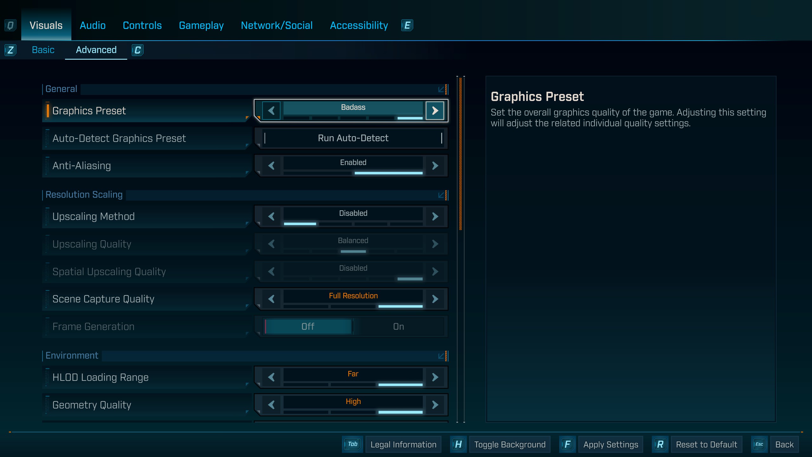Viewport: 812px width, 457px height.
Task: Collapse the Environment section
Action: 441,356
